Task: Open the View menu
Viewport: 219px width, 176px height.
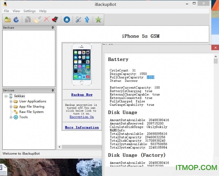Action: click(x=16, y=11)
